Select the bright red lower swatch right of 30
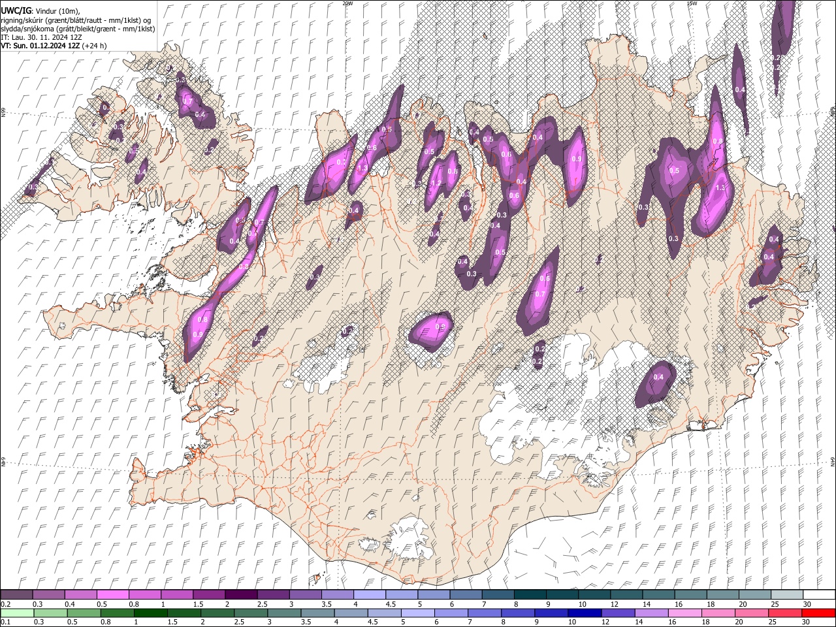 pos(818,613)
